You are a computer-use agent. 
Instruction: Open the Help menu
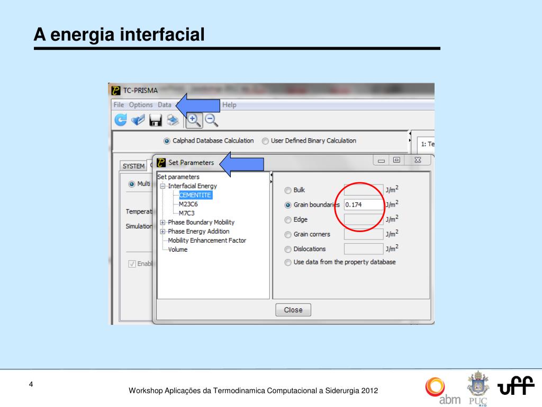coord(229,104)
